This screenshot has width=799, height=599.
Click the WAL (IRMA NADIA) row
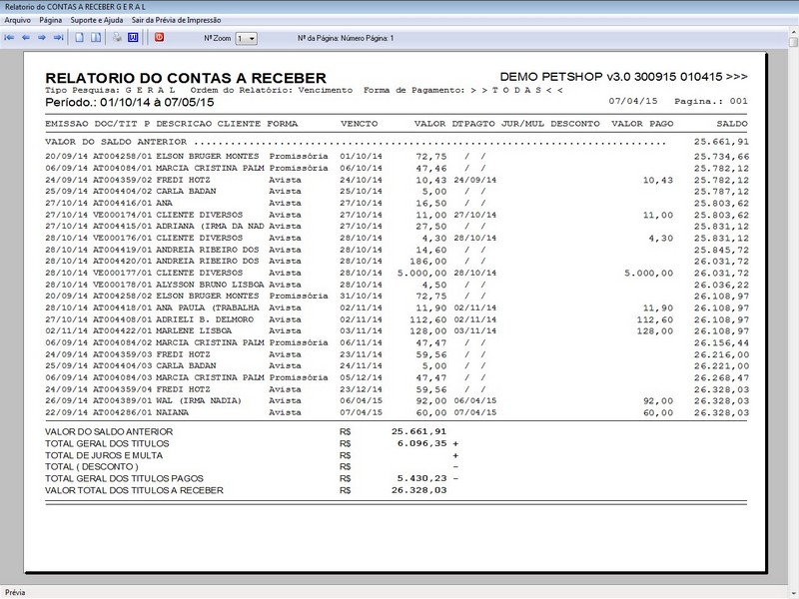coord(397,401)
